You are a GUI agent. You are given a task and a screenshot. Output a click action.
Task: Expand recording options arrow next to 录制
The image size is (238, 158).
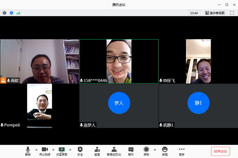155,150
